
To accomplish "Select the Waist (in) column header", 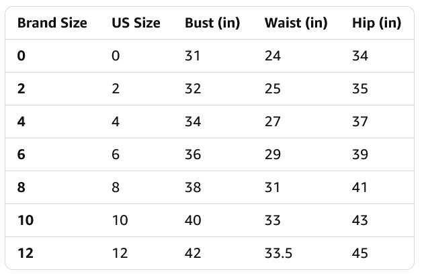I will click(x=296, y=24).
